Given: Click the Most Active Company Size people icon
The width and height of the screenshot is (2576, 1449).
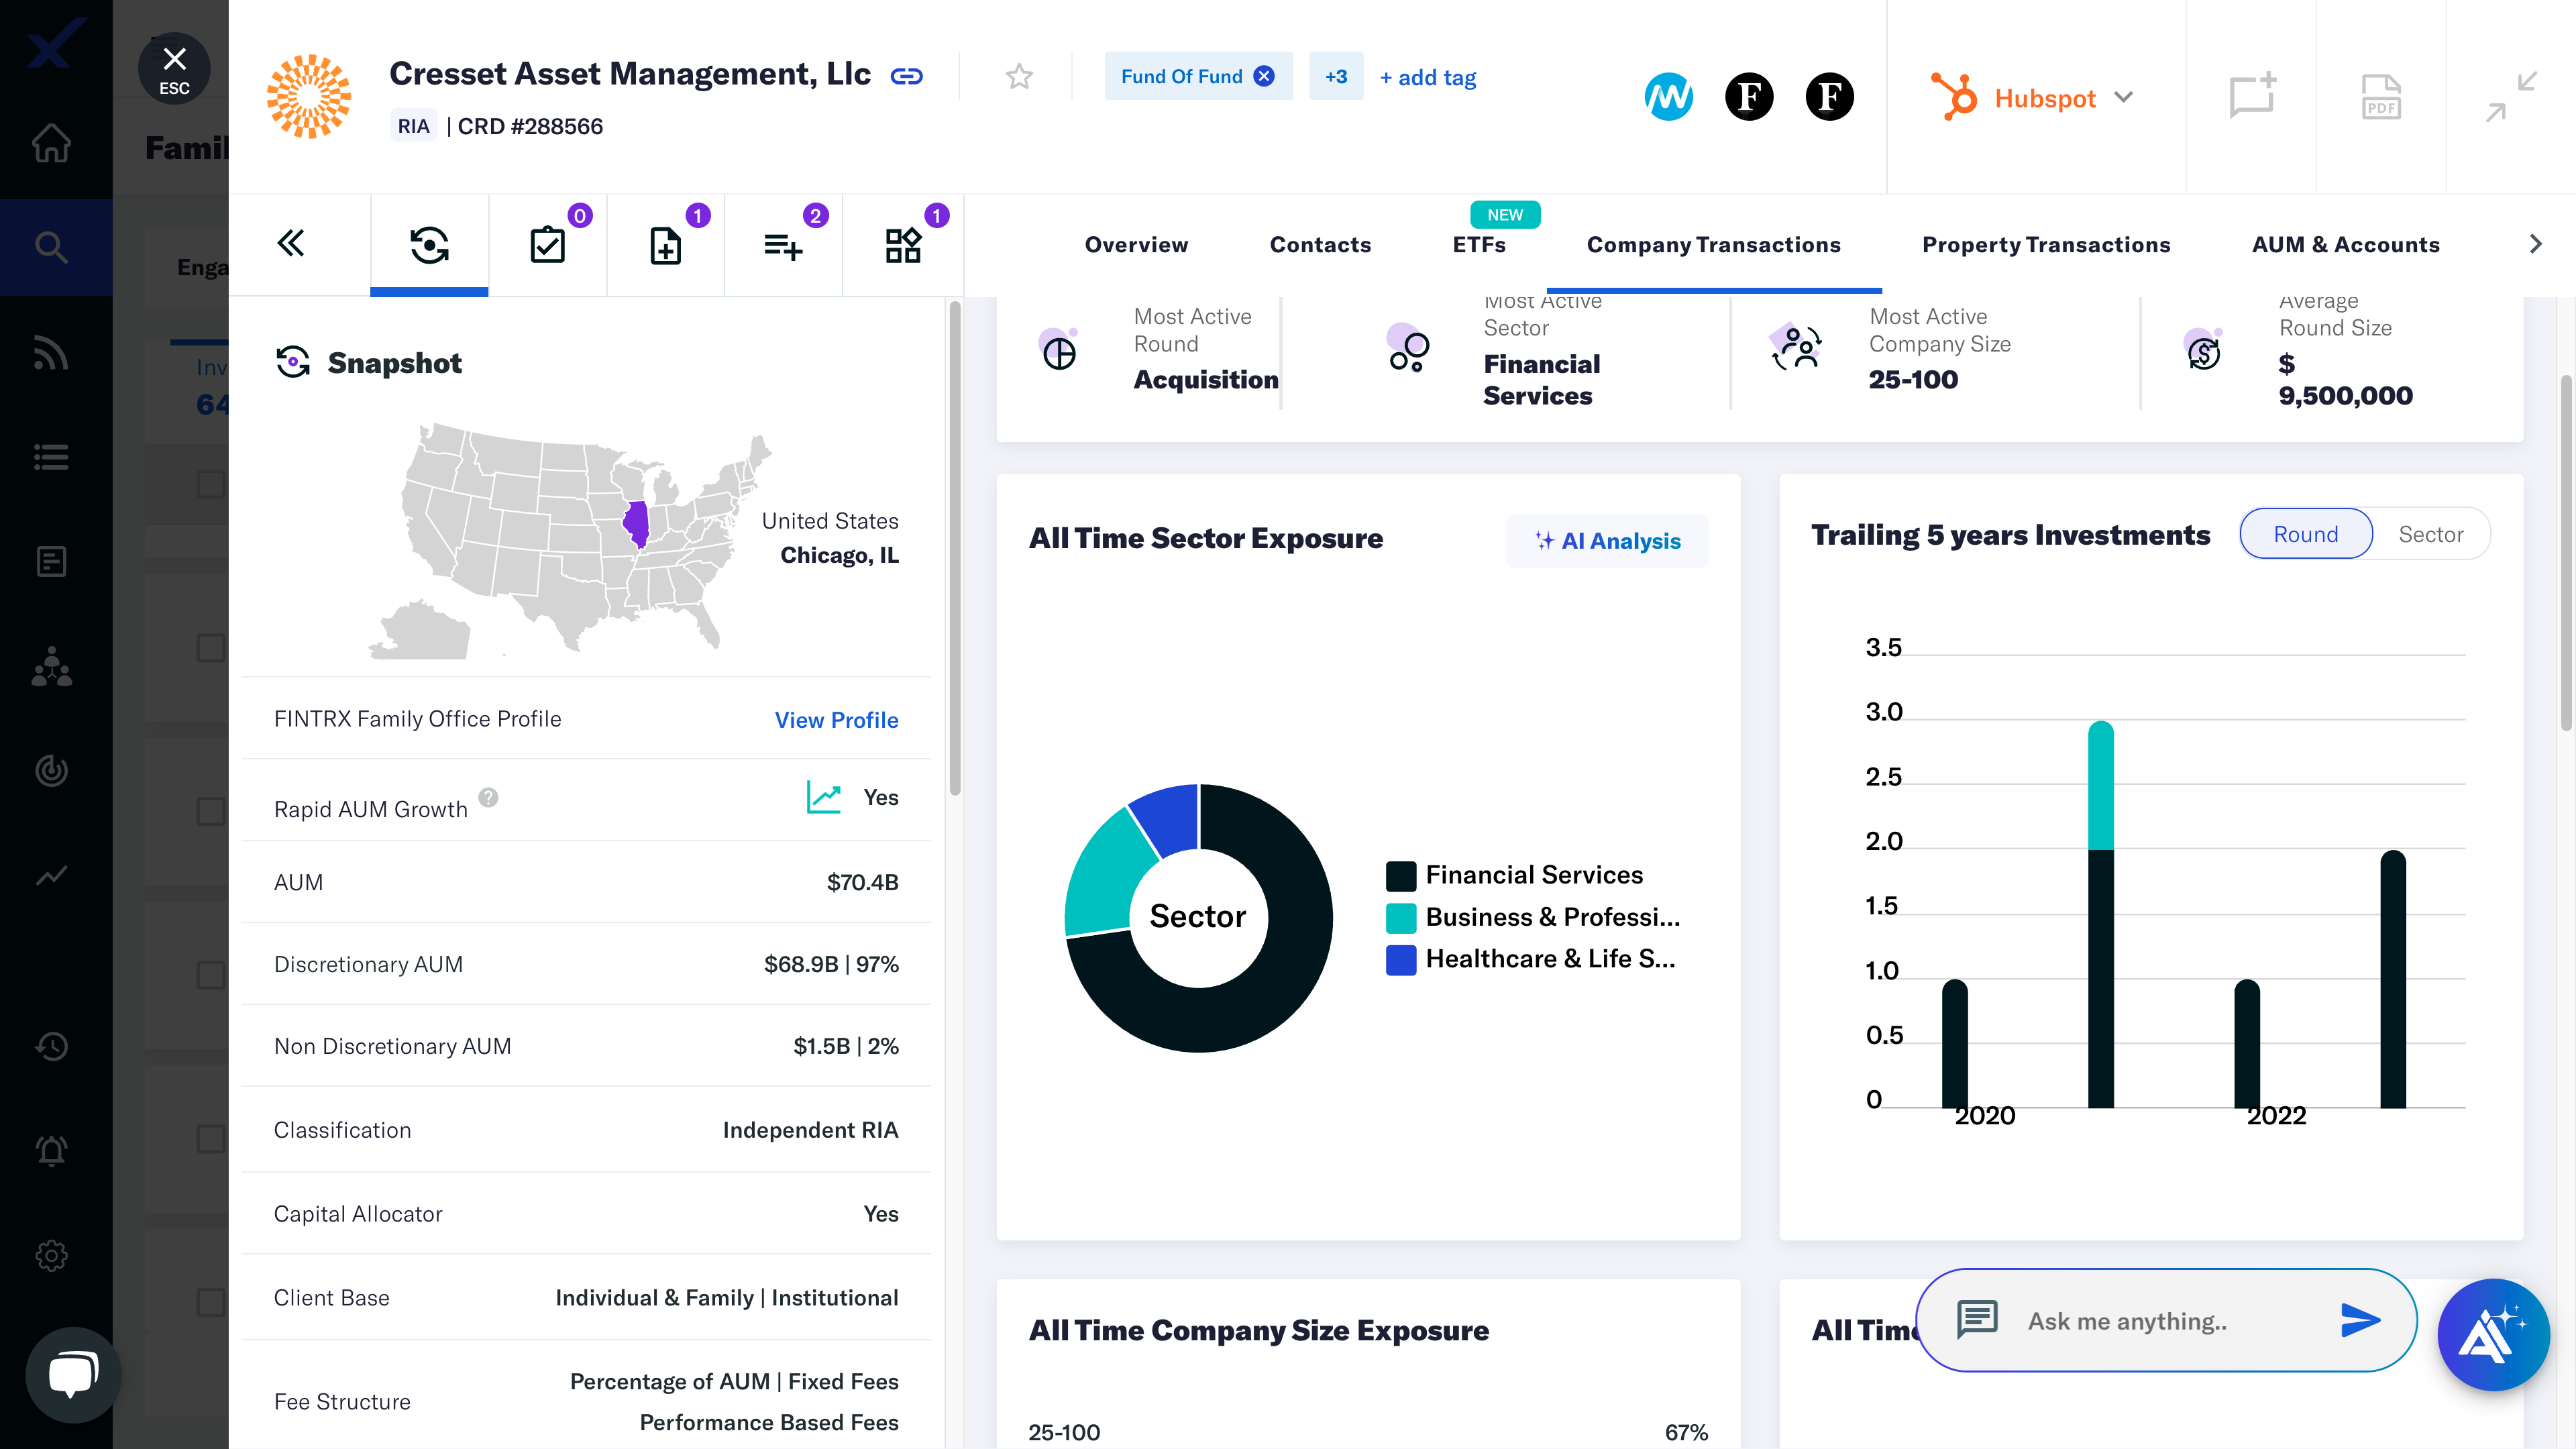Looking at the screenshot, I should 1796,347.
